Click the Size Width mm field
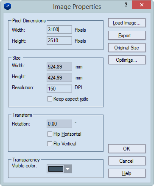 (x=59, y=67)
